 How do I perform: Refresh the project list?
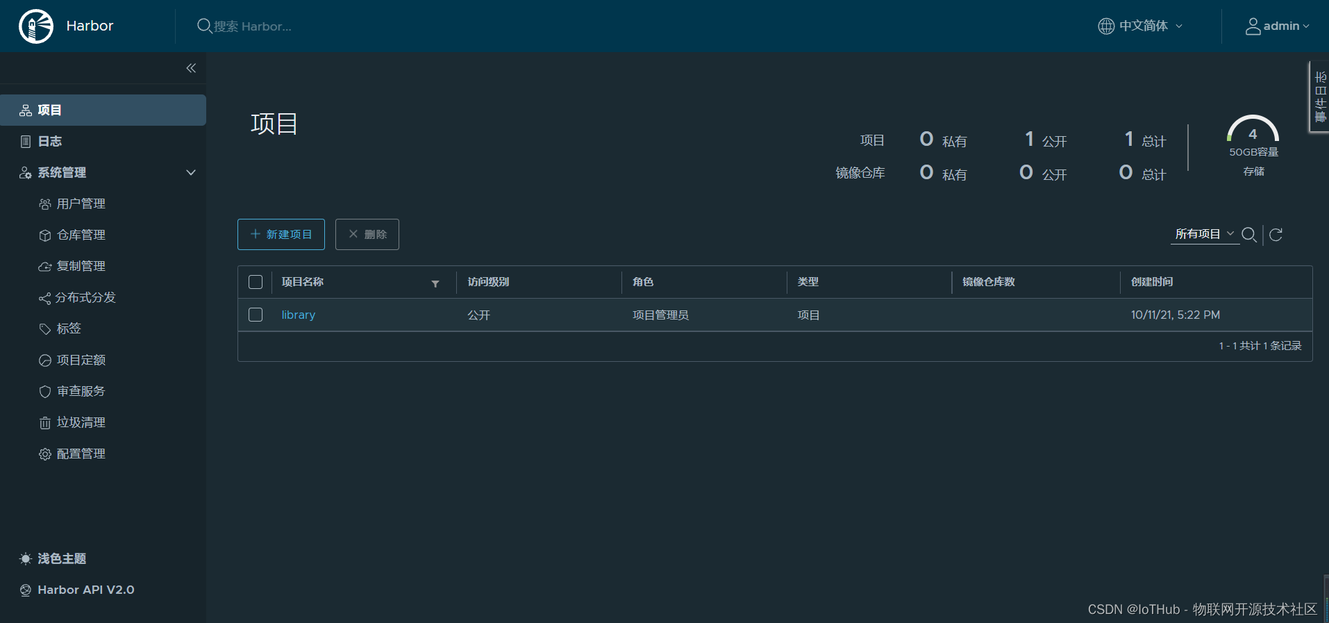coord(1276,235)
